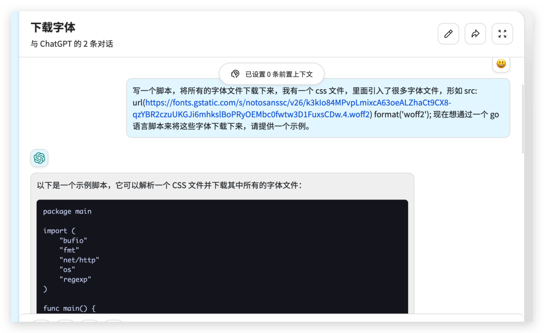Click the code line "bufio"
The image size is (544, 333).
73,240
